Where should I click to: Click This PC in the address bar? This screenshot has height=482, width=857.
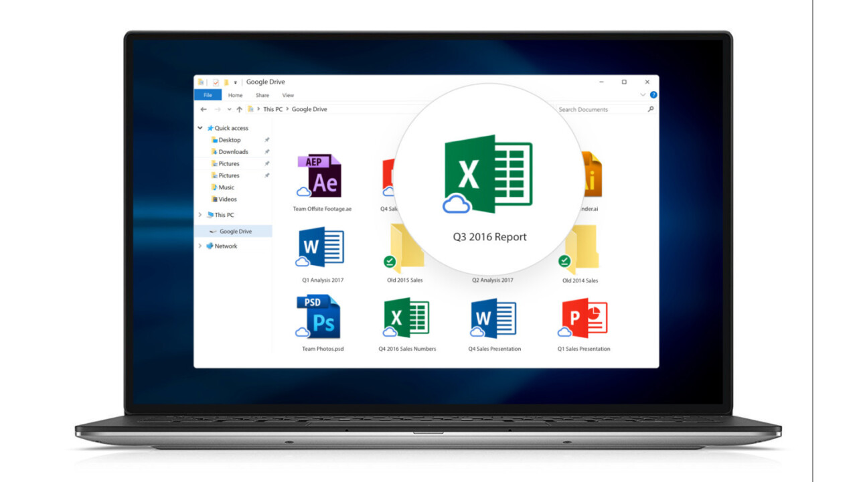272,109
